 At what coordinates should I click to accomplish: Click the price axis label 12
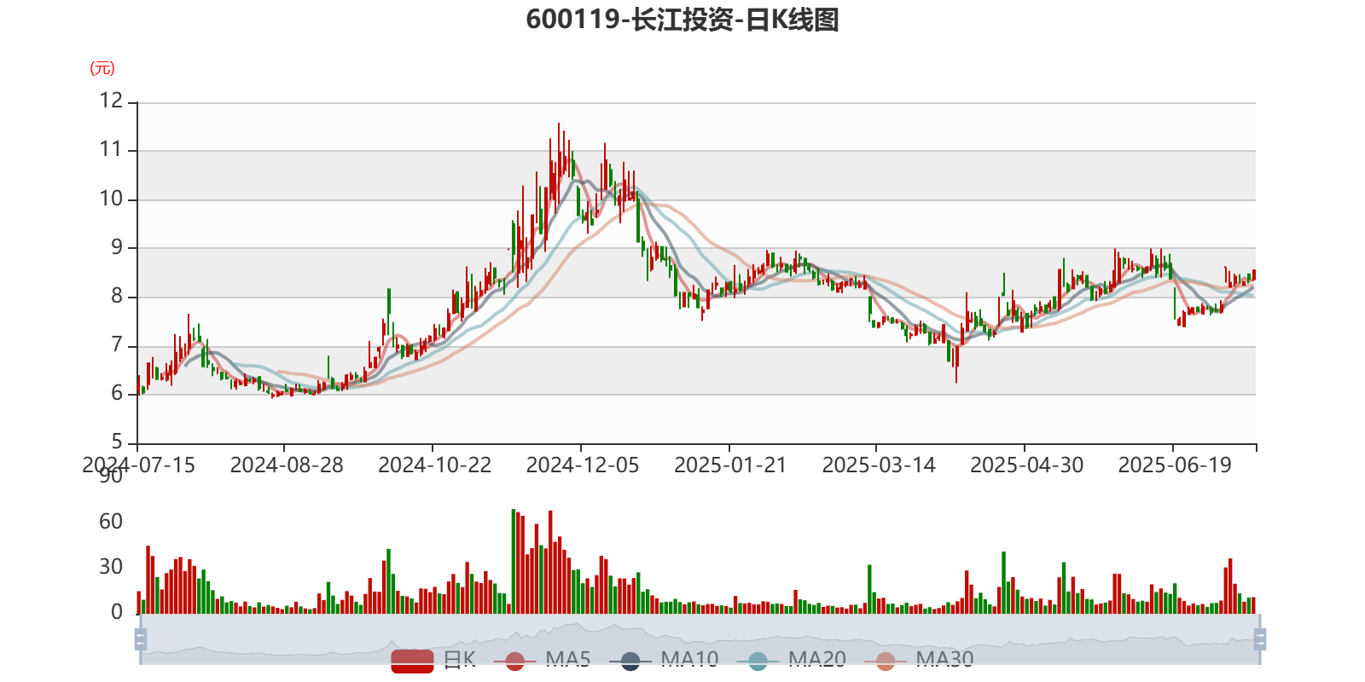(111, 101)
